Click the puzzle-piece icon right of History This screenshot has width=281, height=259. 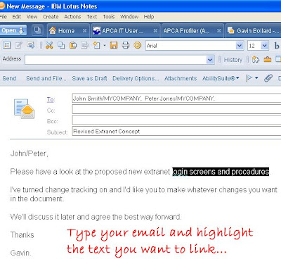256,60
